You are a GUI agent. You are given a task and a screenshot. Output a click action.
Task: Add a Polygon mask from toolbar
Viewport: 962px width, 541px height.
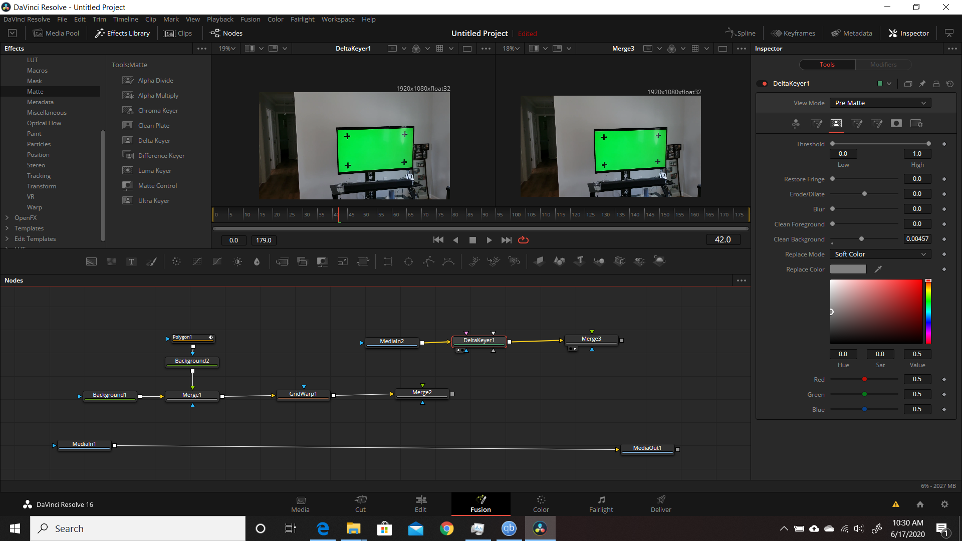(x=428, y=261)
